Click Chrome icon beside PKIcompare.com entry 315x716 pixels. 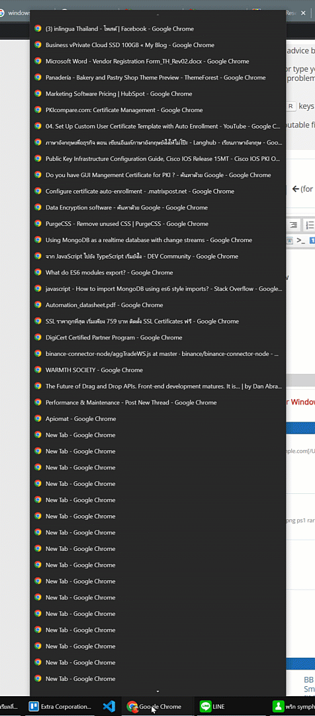(x=38, y=110)
